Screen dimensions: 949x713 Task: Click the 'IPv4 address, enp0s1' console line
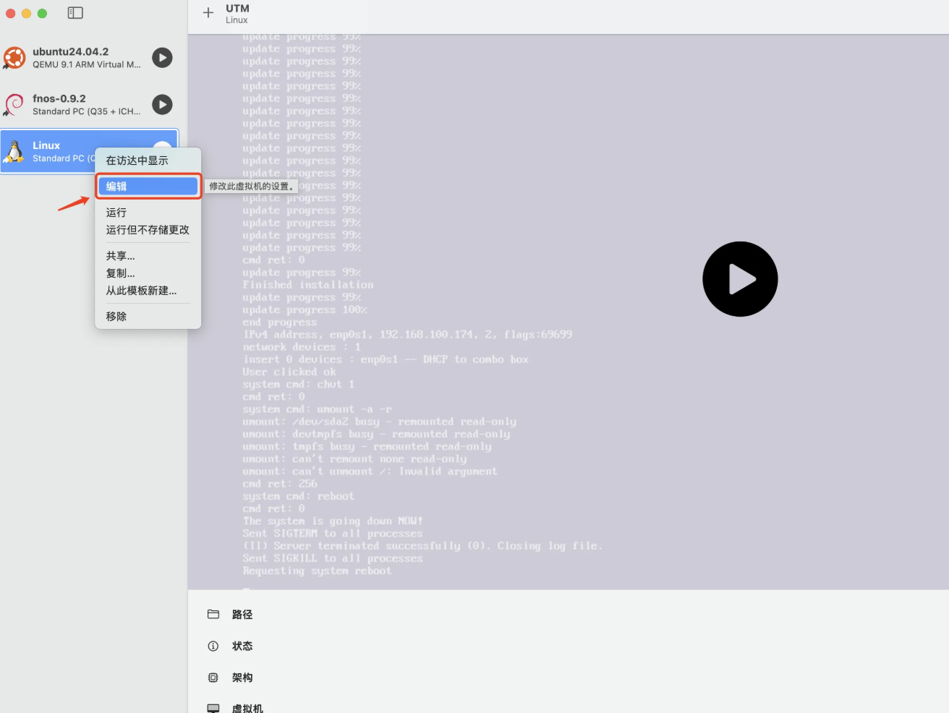tap(407, 335)
